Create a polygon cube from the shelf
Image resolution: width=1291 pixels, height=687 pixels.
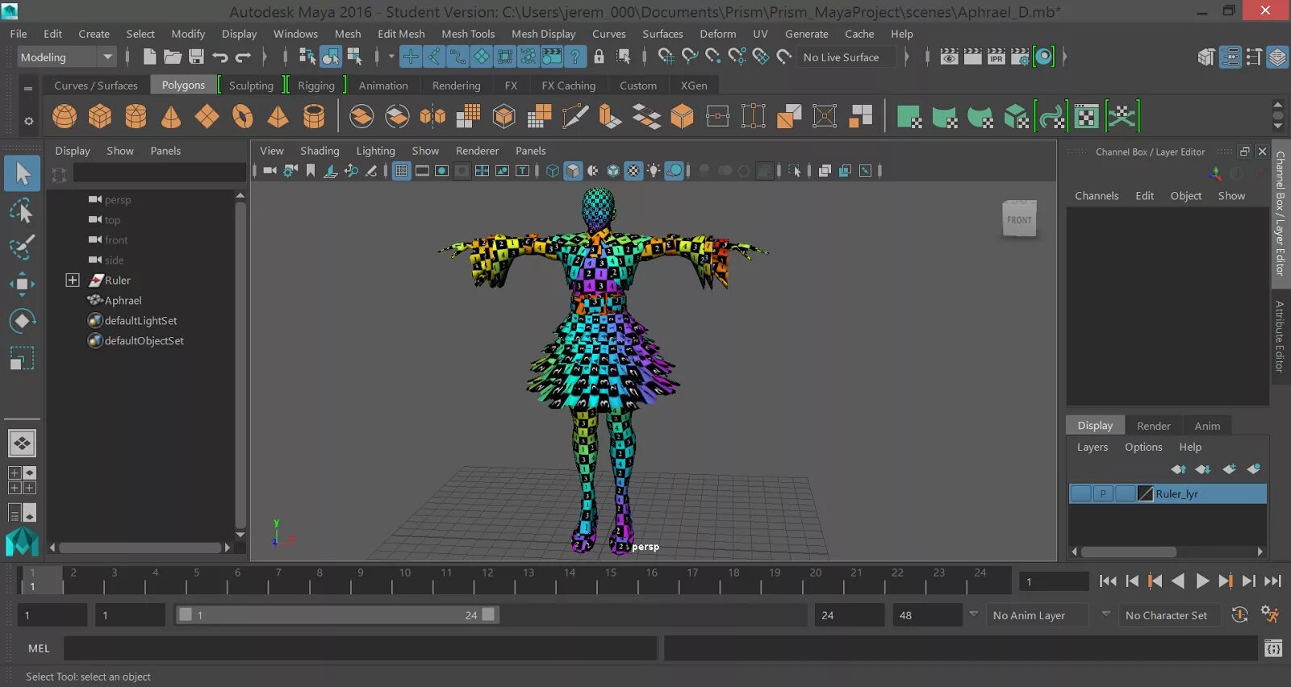pyautogui.click(x=100, y=116)
